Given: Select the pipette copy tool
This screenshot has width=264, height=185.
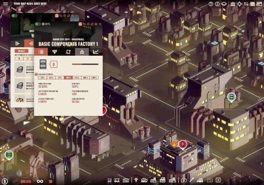Looking at the screenshot, I should [192, 180].
